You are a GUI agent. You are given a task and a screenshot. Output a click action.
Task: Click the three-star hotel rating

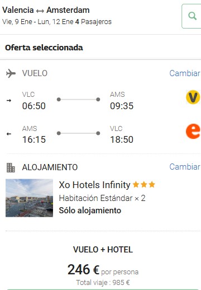pos(144,185)
